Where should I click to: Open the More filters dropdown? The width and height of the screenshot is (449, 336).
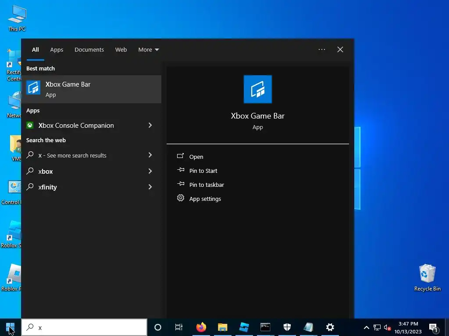point(148,50)
